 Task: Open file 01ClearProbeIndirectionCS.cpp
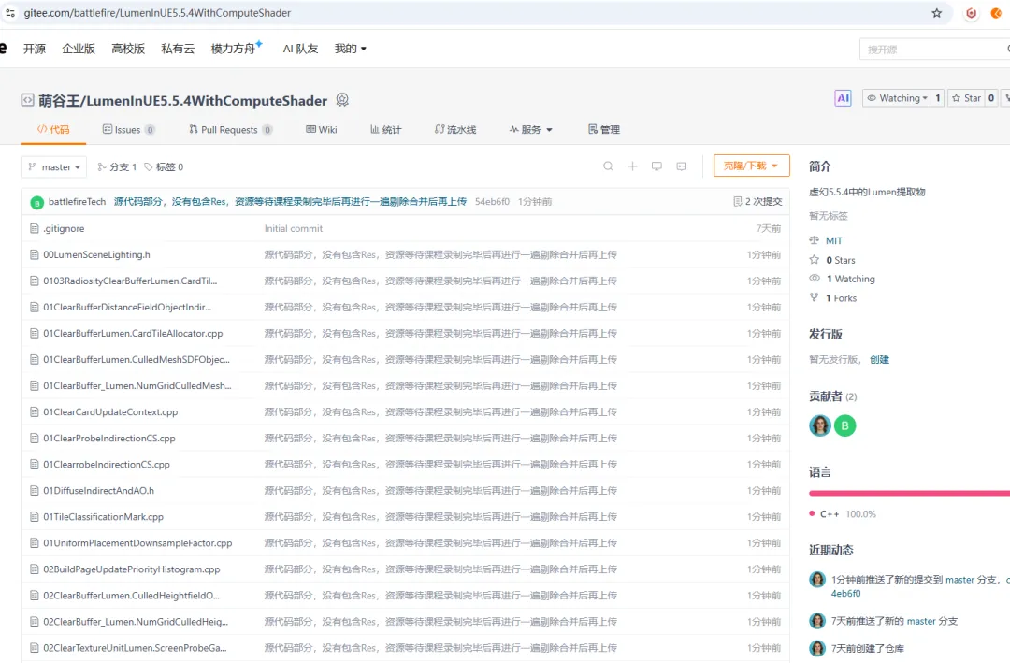click(108, 439)
